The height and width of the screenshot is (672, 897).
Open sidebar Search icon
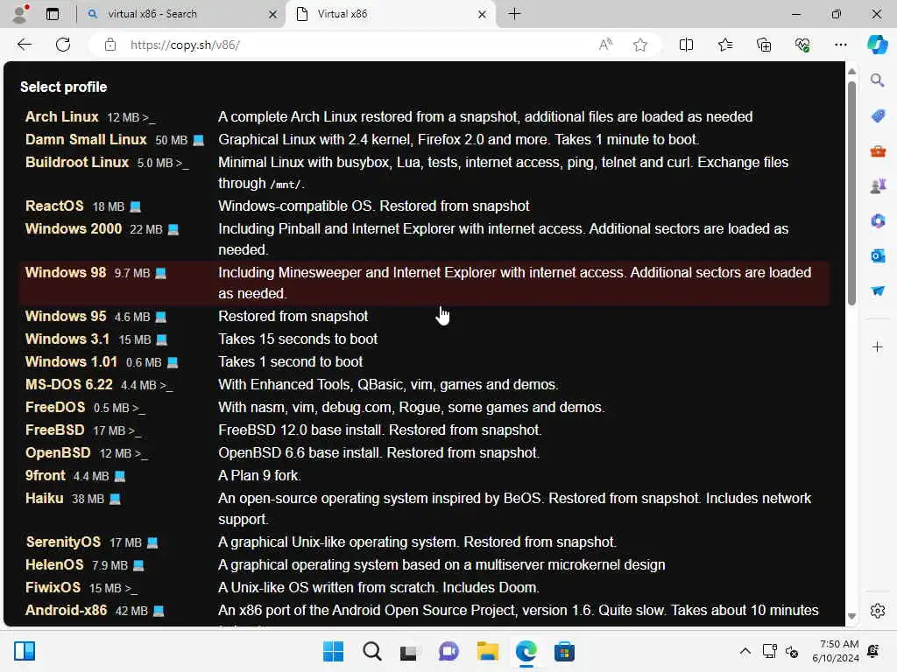coord(878,80)
